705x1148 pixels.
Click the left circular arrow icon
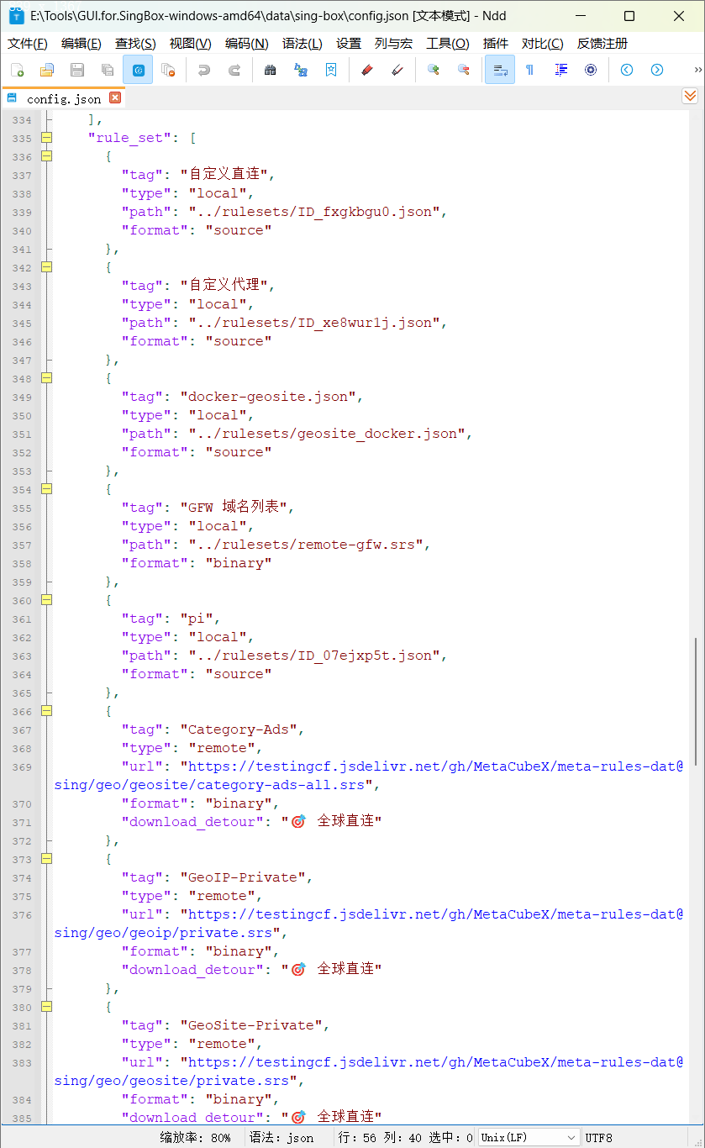pos(627,70)
